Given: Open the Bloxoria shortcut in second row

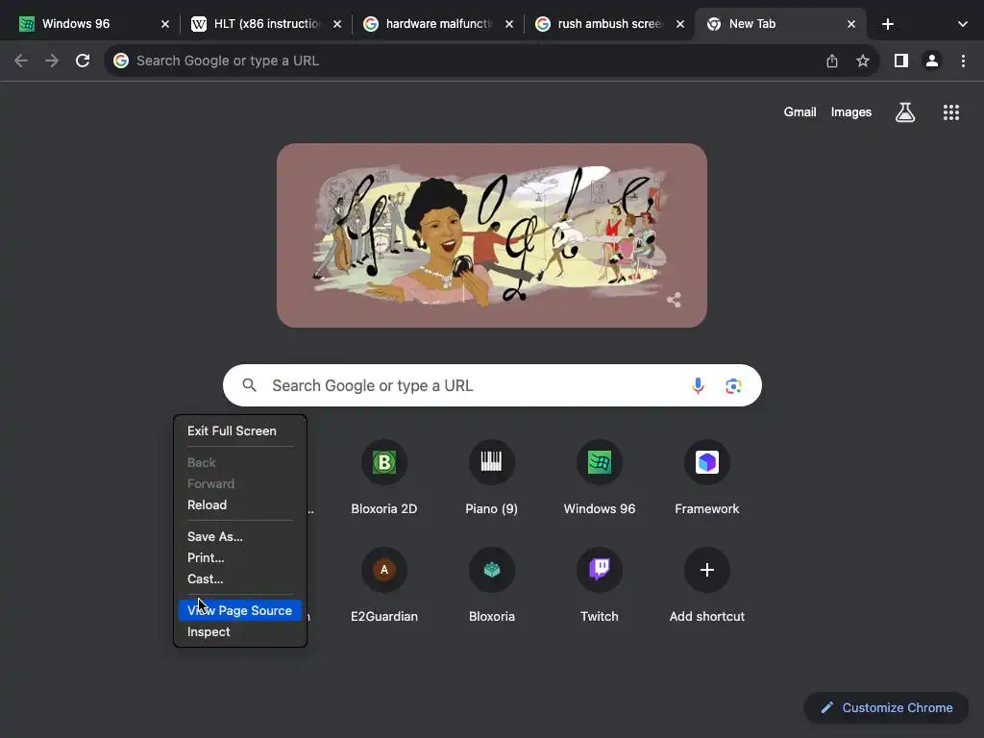Looking at the screenshot, I should (x=491, y=585).
